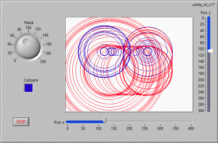Click inside the circles drawing canvas

tap(129, 64)
